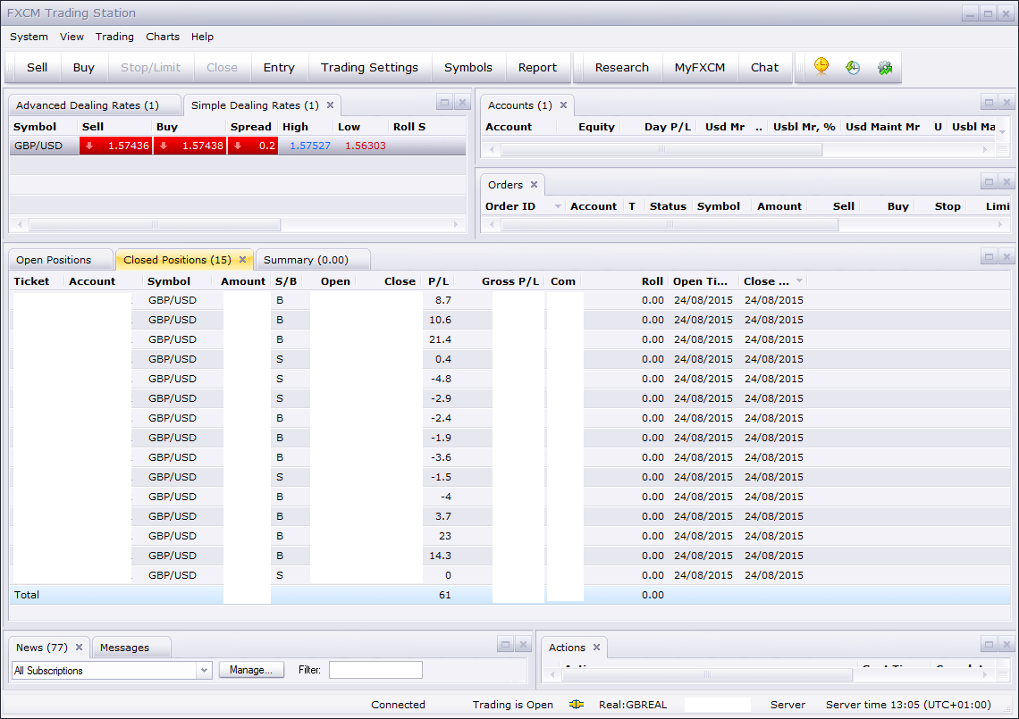This screenshot has width=1019, height=719.
Task: Open the green gear settings icon
Action: [885, 67]
